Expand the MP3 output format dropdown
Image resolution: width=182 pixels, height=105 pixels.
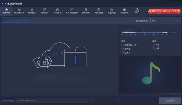coord(165,21)
